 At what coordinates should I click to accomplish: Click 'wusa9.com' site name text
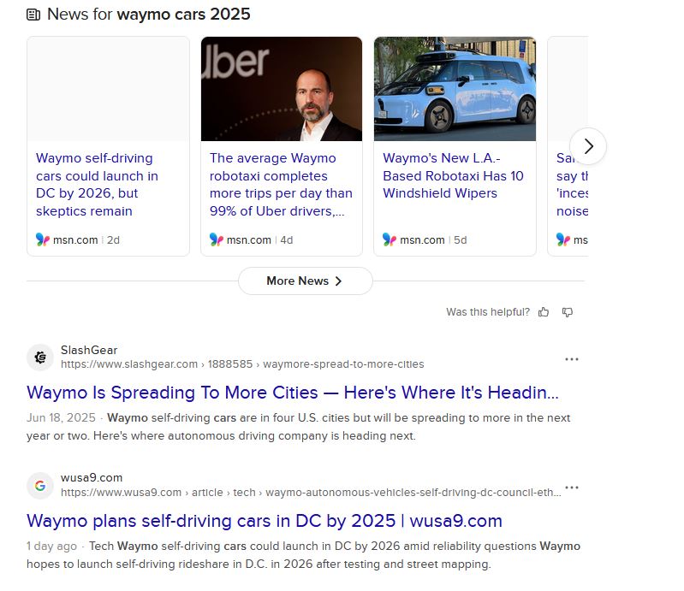(x=92, y=478)
